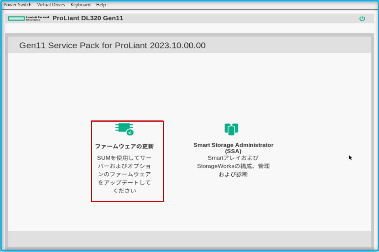The height and width of the screenshot is (252, 379).
Task: Select the ファームウェアの更新 title
Action: click(124, 146)
